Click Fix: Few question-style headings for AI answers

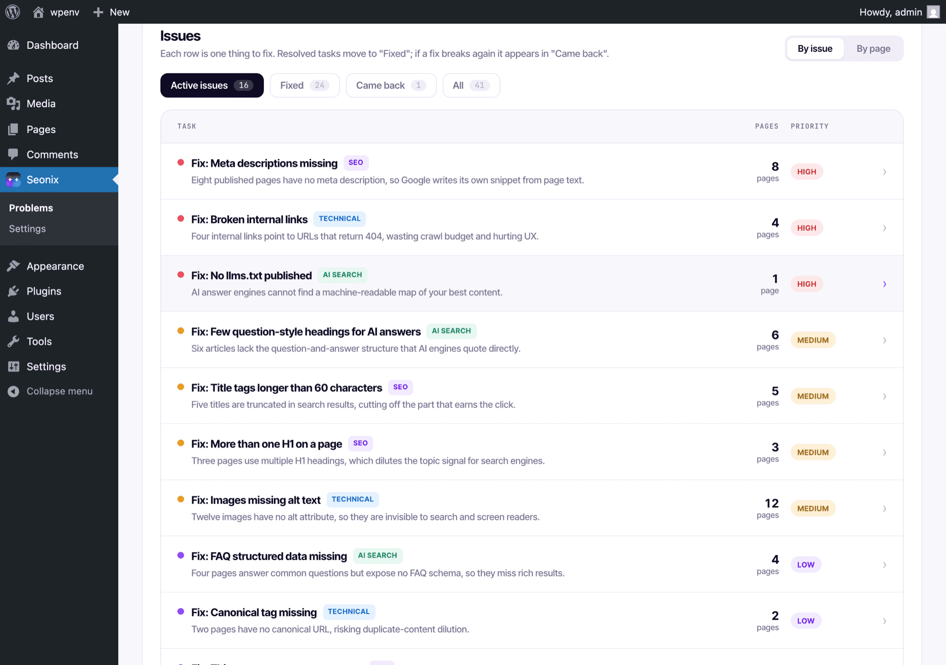tap(306, 332)
